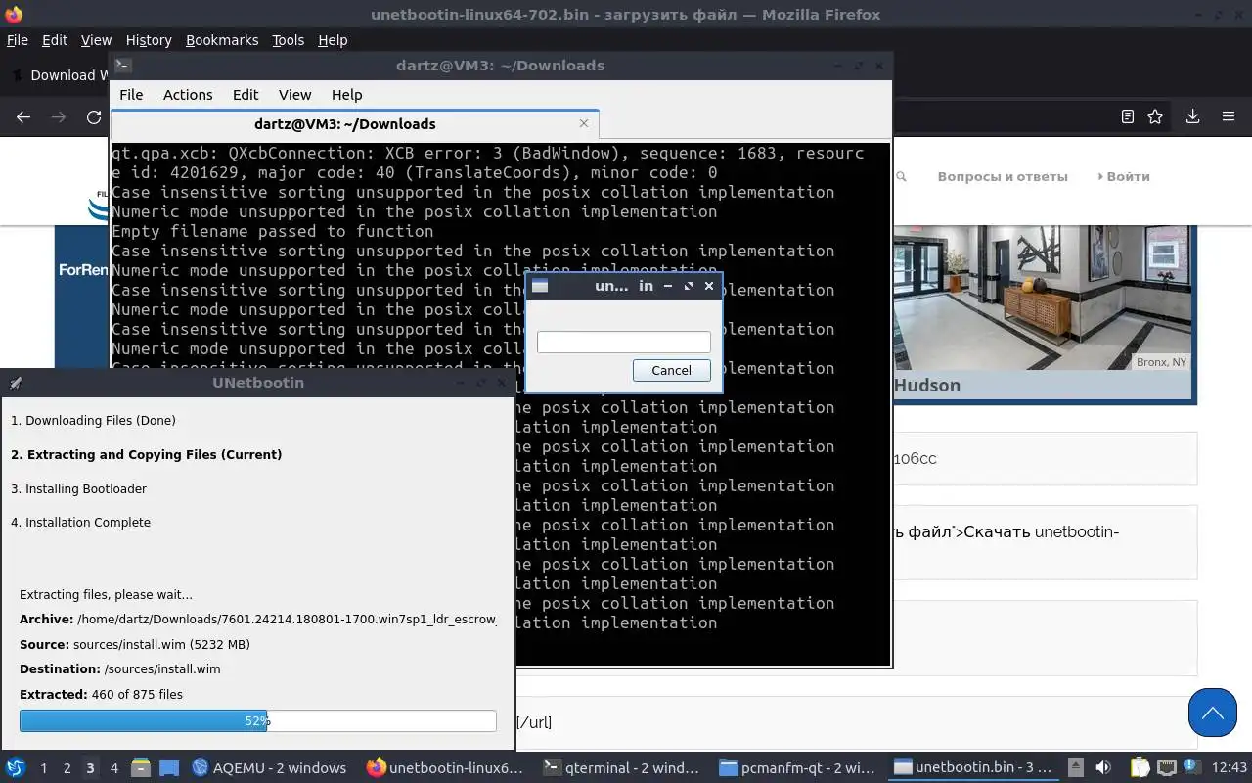The image size is (1252, 783).
Task: Switch to unetbootin-linux64 Firefox taskbar entry
Action: click(445, 767)
